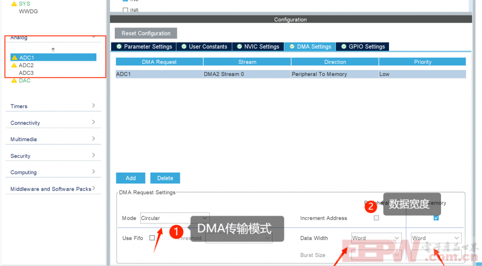Switch to the NVIC Settings tab
482x266 pixels.
(258, 46)
